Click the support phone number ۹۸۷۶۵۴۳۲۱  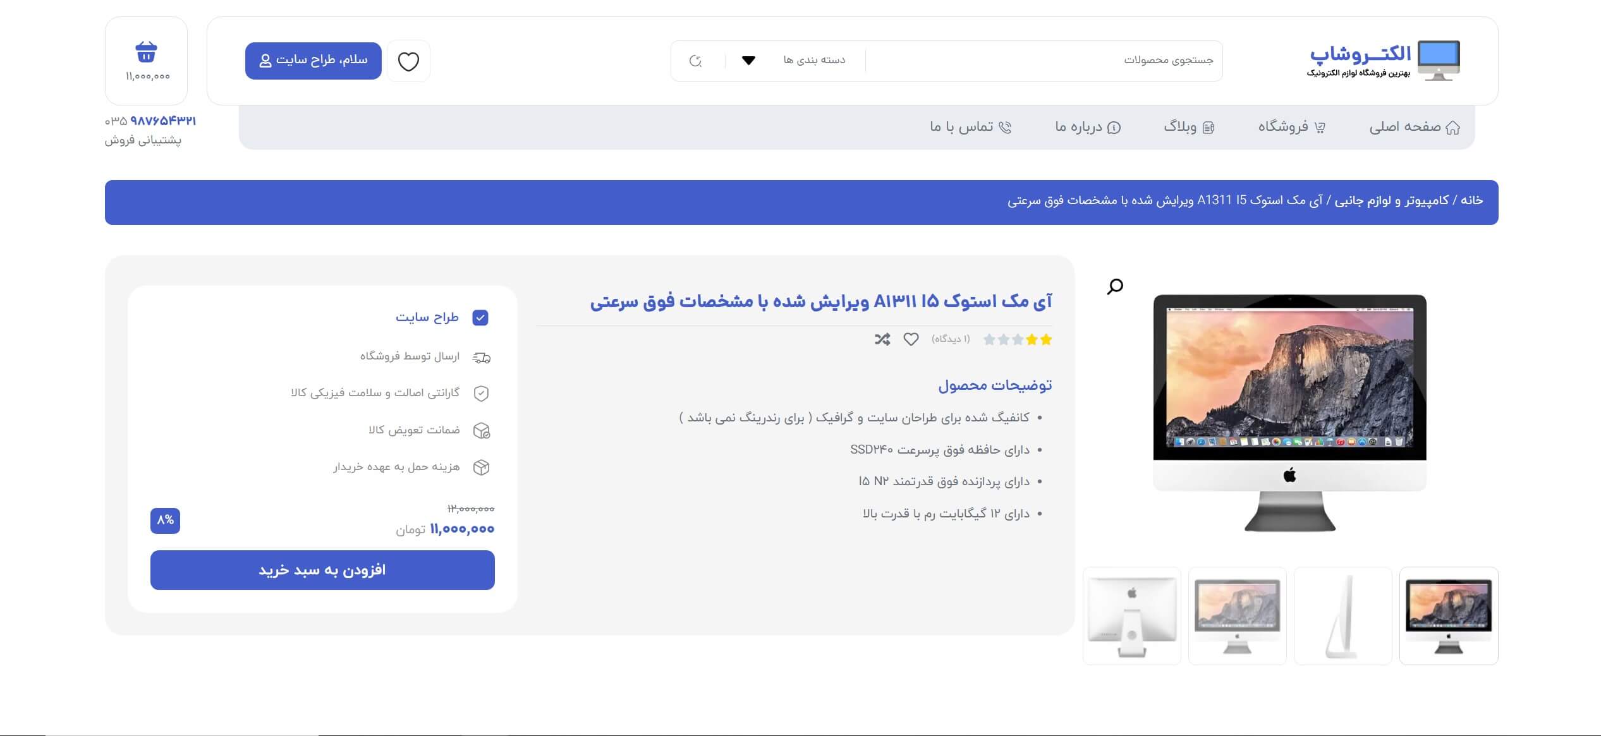click(x=163, y=121)
